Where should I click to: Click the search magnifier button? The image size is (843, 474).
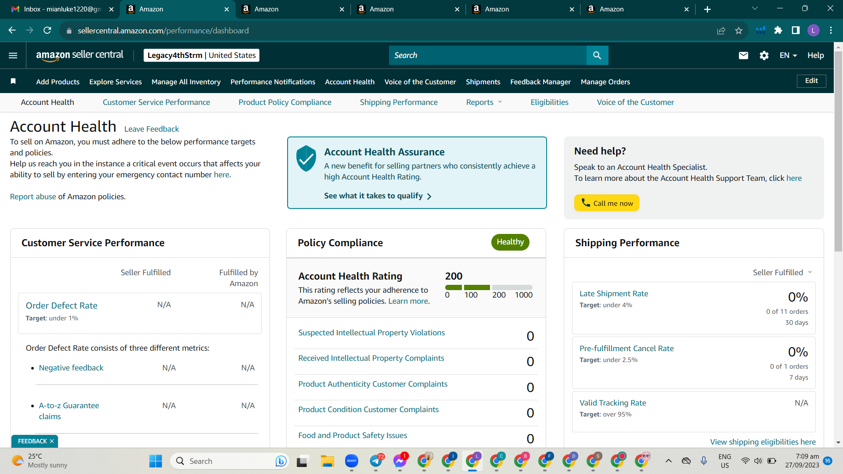[597, 55]
